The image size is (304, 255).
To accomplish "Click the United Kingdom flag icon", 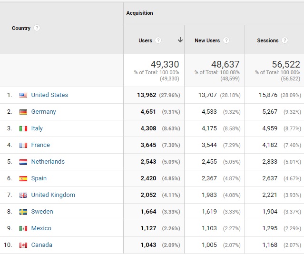I will [x=23, y=195].
